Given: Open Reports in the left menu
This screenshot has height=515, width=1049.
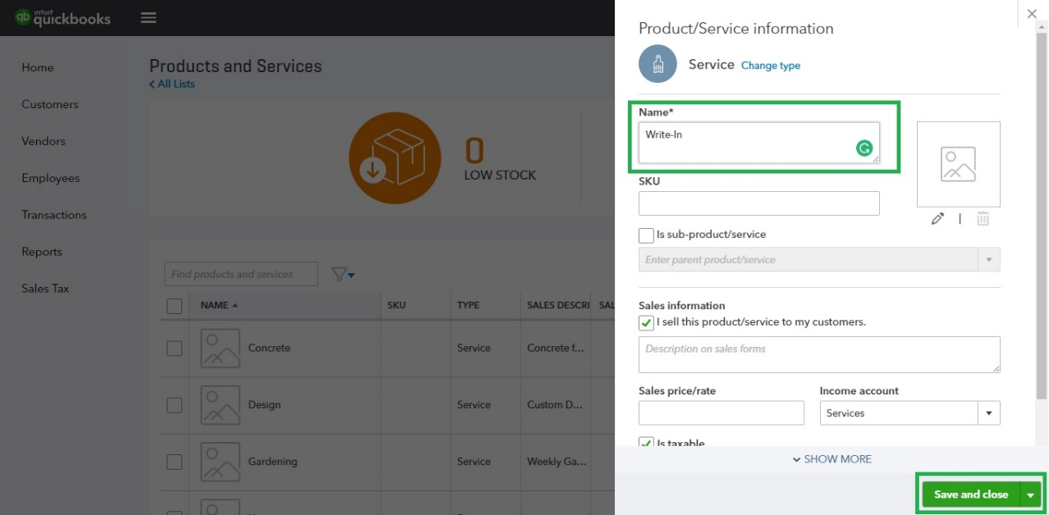Looking at the screenshot, I should coord(42,252).
